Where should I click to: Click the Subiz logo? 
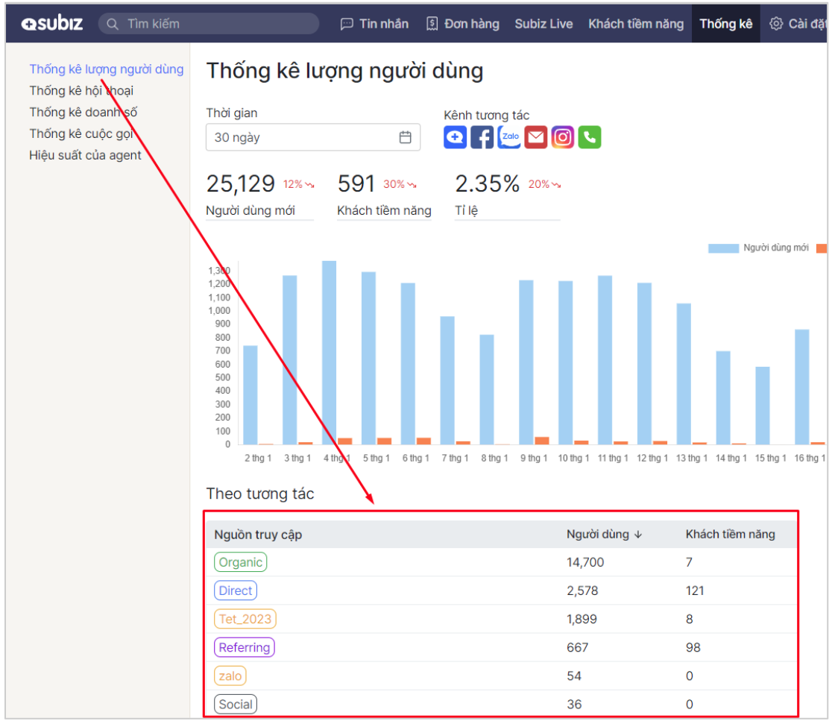point(52,24)
